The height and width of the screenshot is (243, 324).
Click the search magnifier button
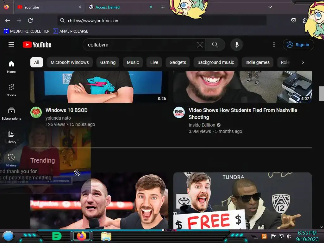click(215, 45)
